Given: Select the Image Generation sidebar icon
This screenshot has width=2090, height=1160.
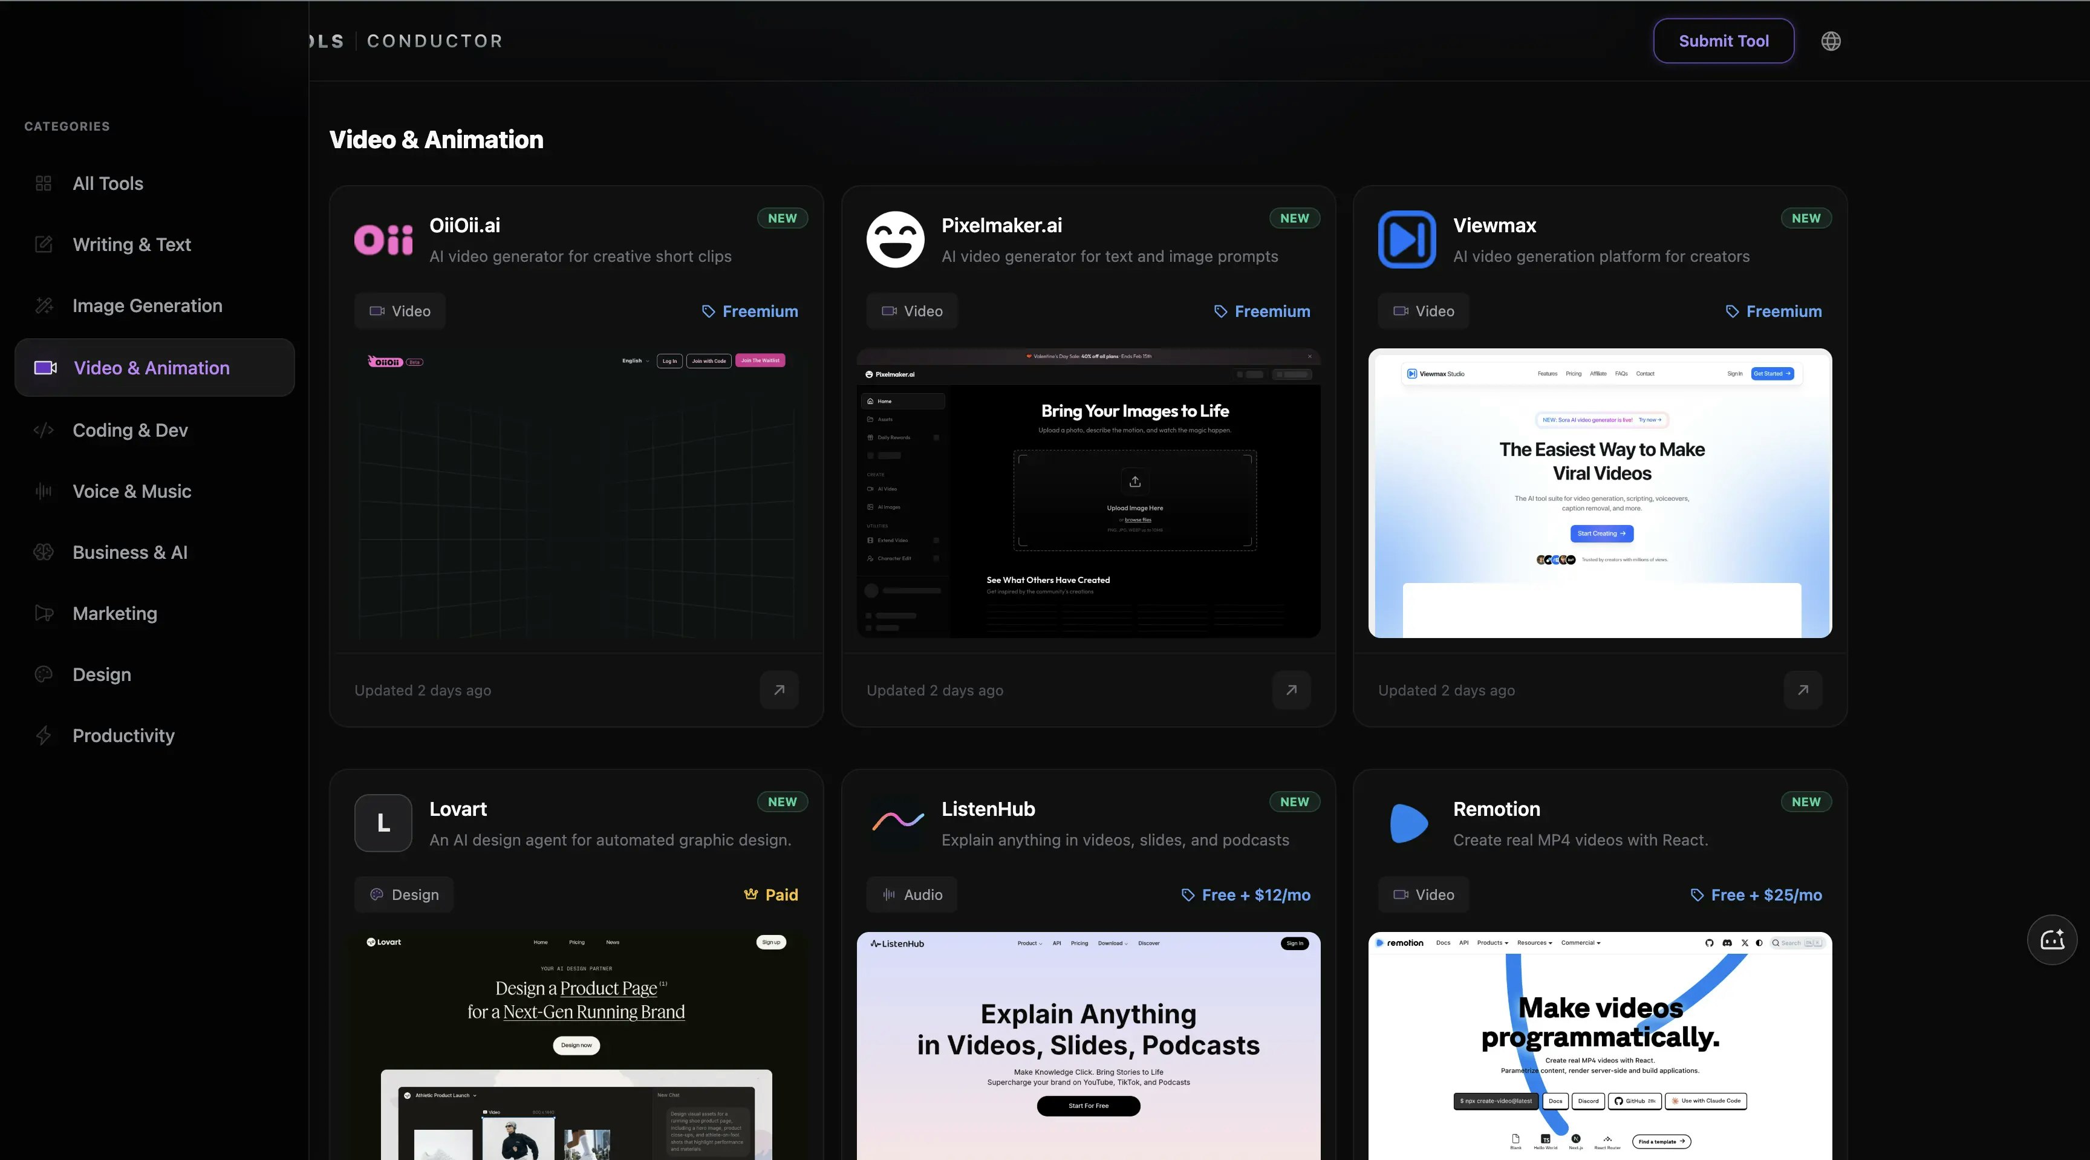Looking at the screenshot, I should point(44,305).
